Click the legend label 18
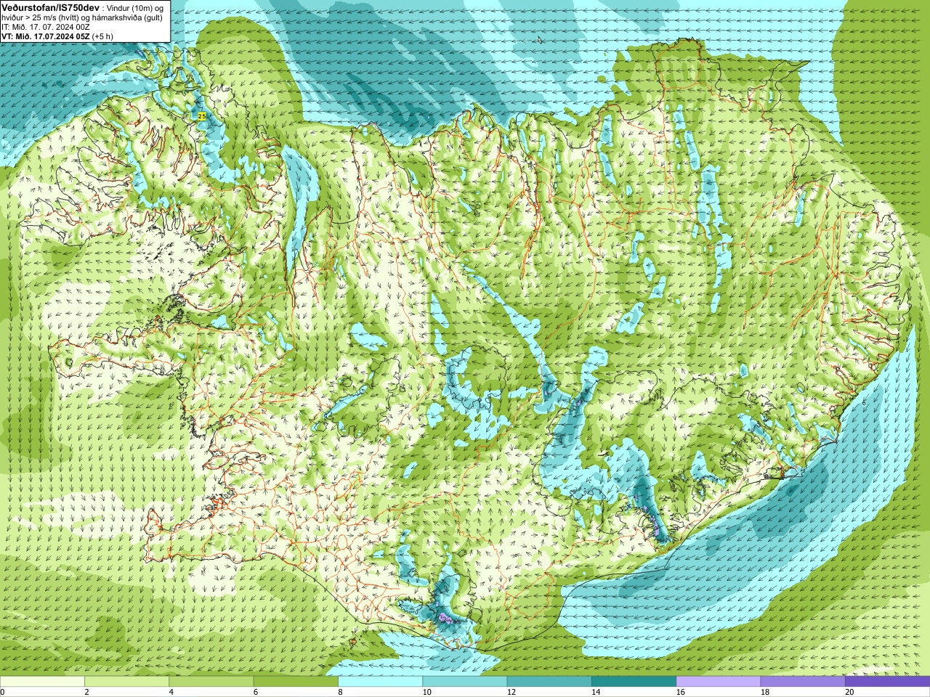930x697 pixels. [x=765, y=692]
